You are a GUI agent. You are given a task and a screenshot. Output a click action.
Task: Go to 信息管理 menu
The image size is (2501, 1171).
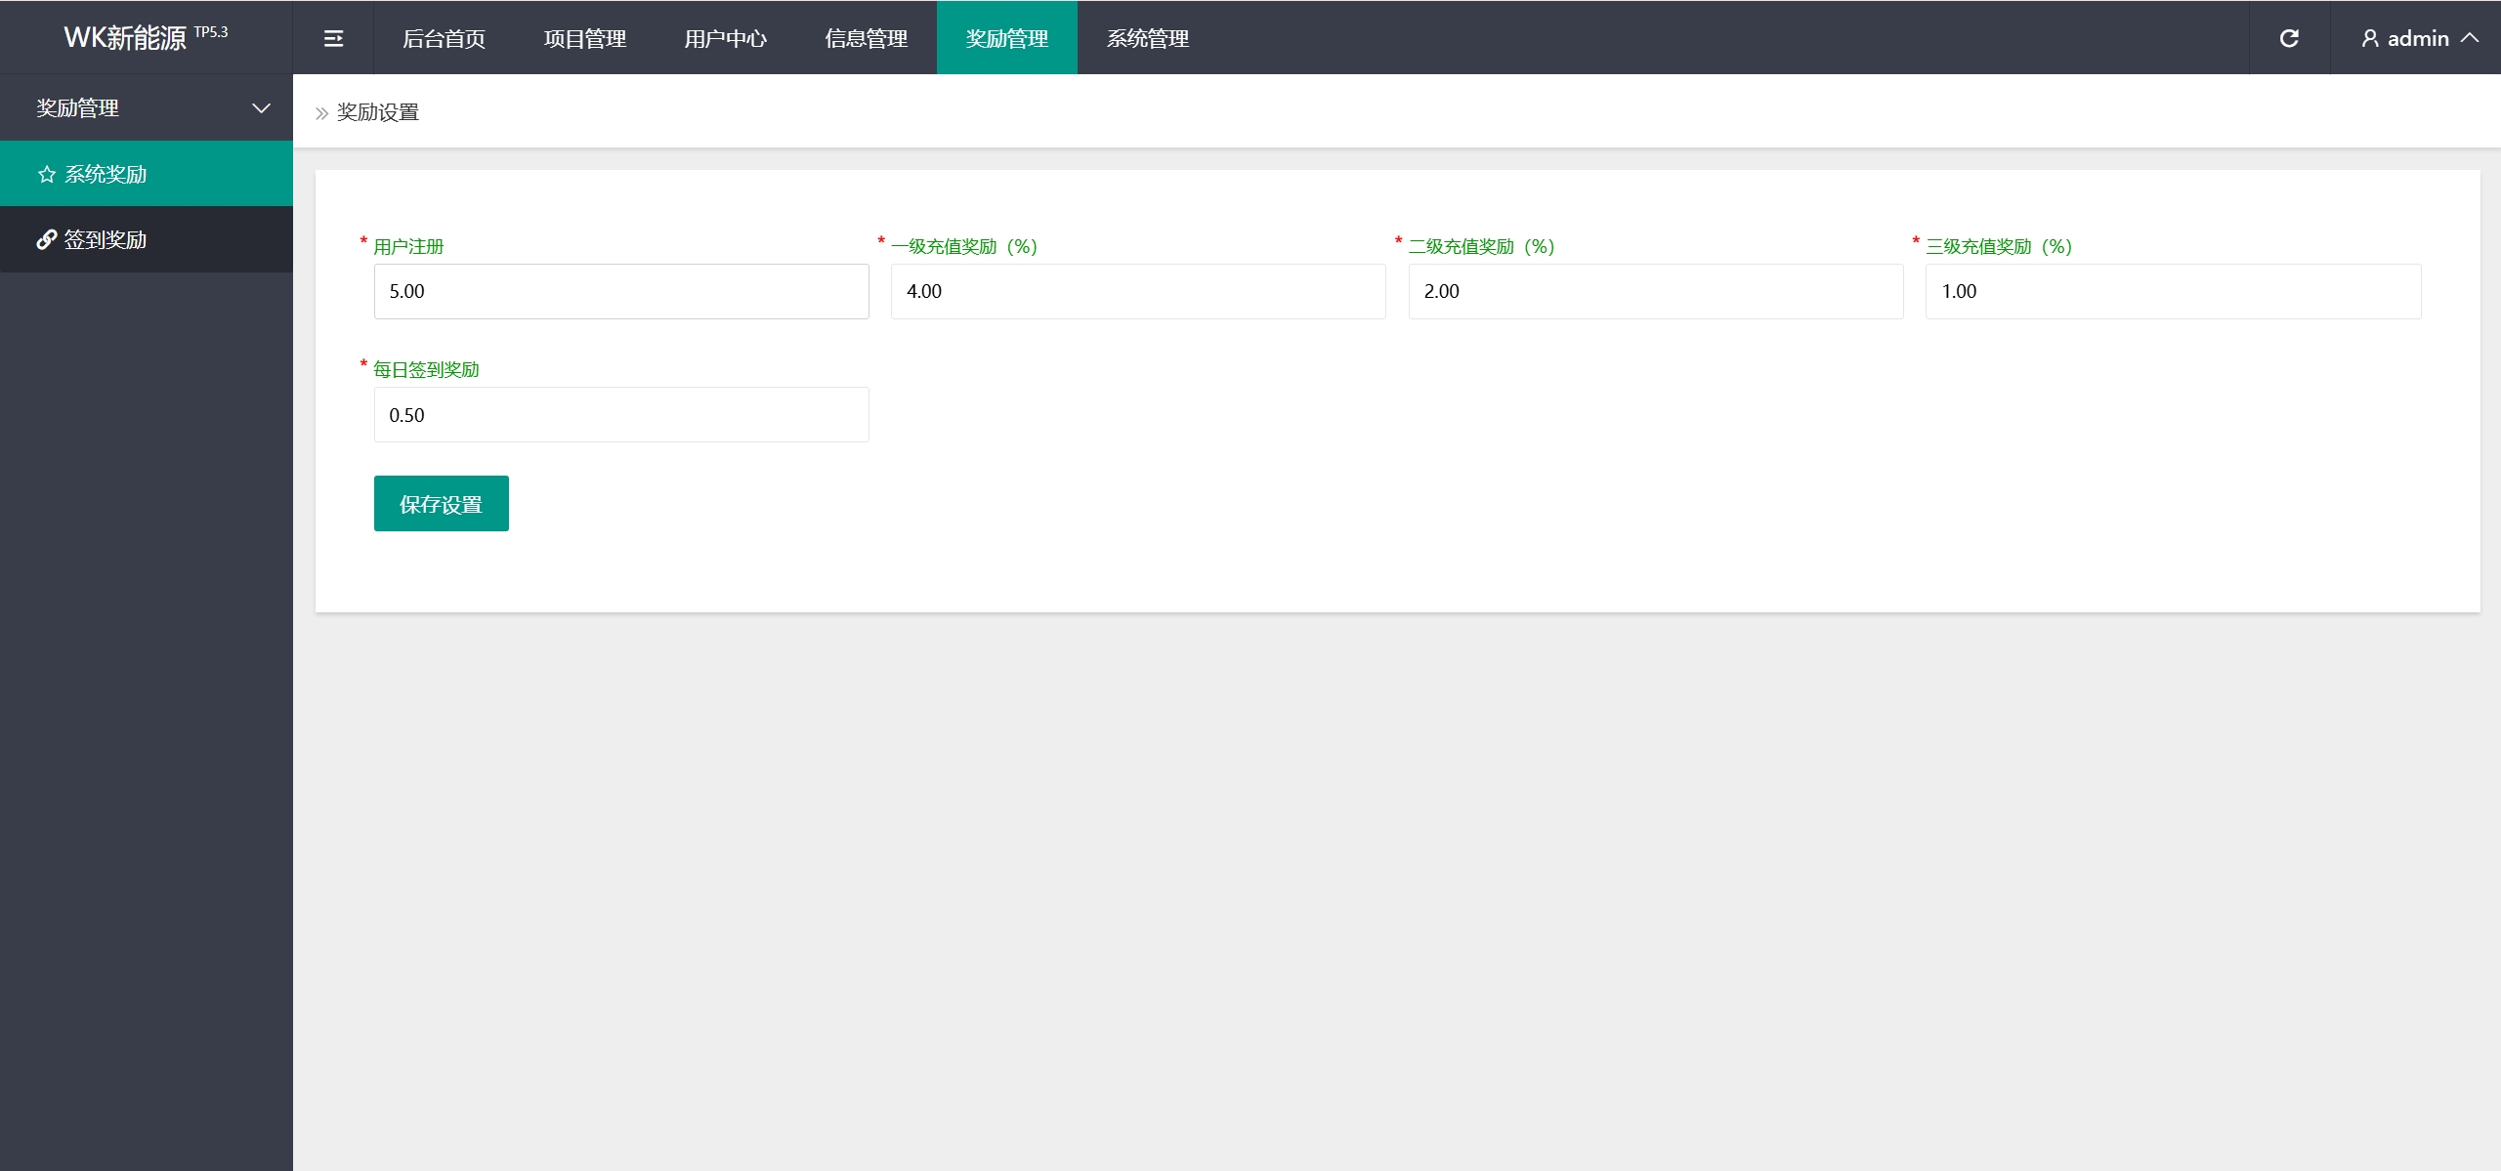[866, 38]
